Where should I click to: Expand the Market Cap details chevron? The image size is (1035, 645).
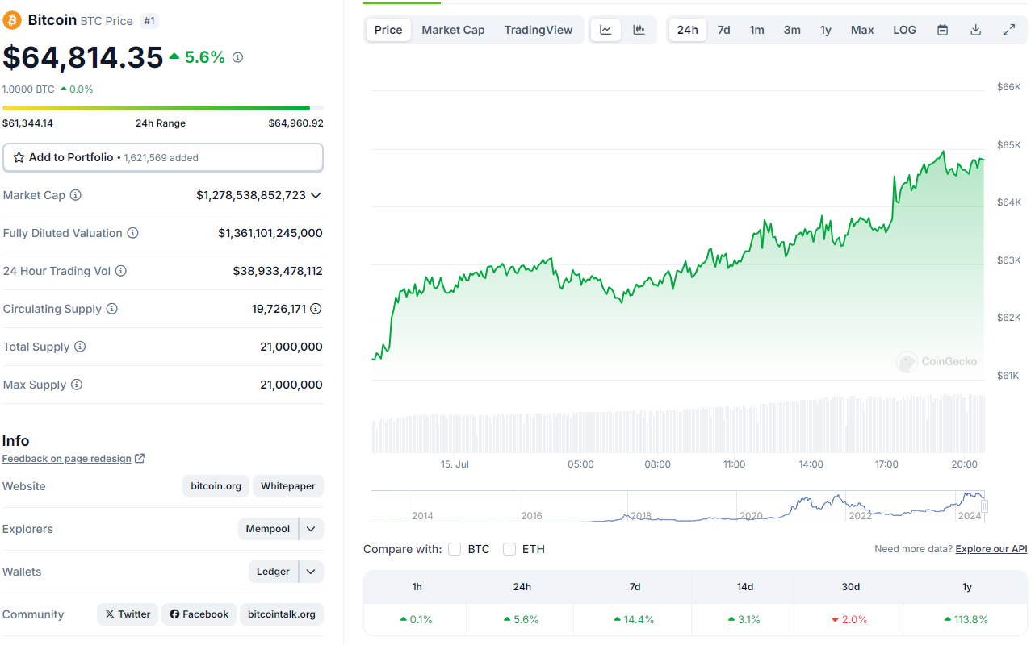pyautogui.click(x=316, y=195)
